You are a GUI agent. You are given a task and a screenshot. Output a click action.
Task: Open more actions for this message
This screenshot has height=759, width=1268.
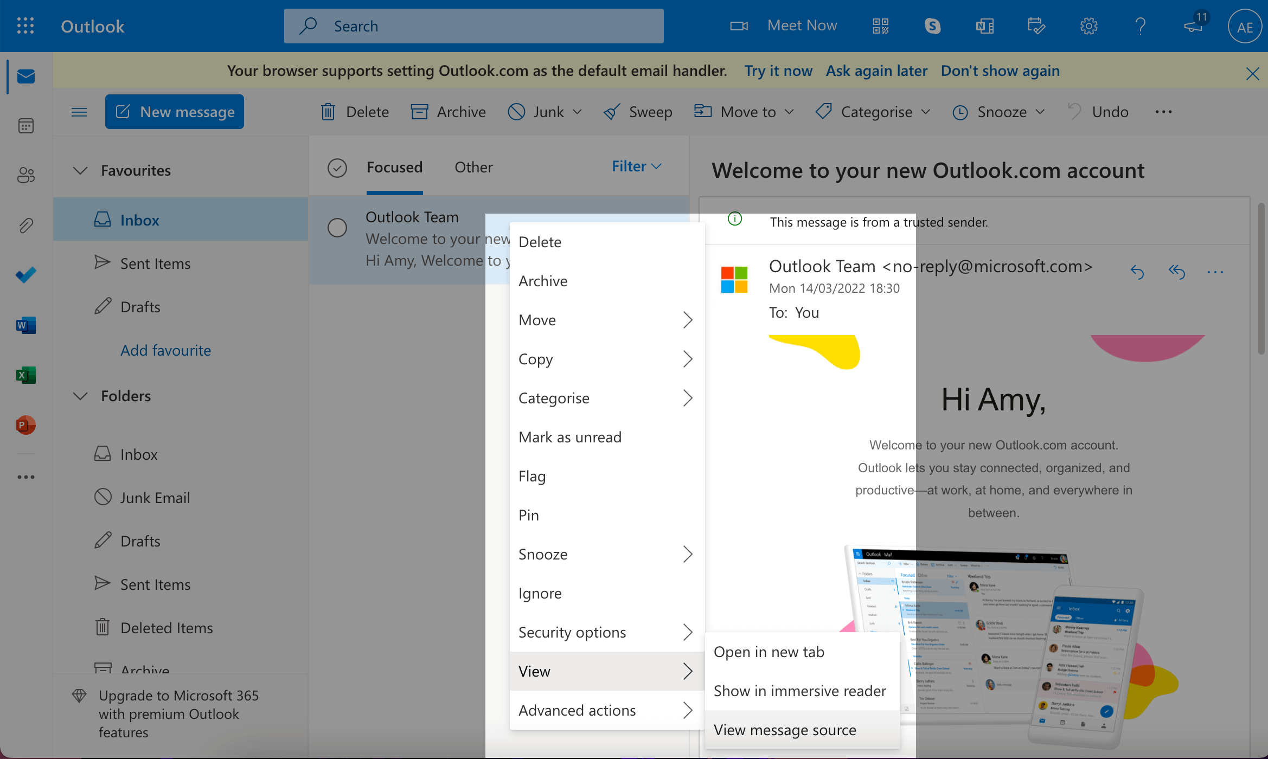click(x=1215, y=272)
